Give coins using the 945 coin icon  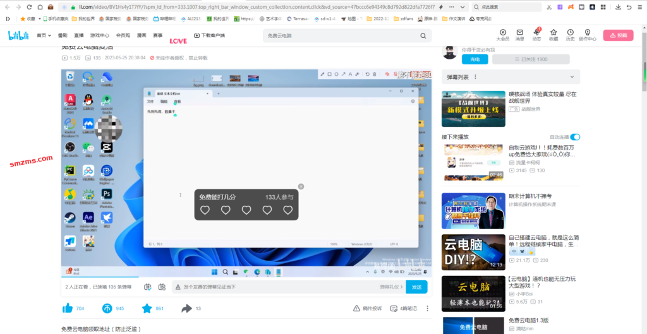pos(107,309)
